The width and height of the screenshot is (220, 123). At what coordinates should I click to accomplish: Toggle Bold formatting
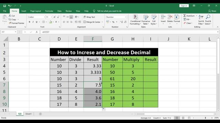click(30, 22)
